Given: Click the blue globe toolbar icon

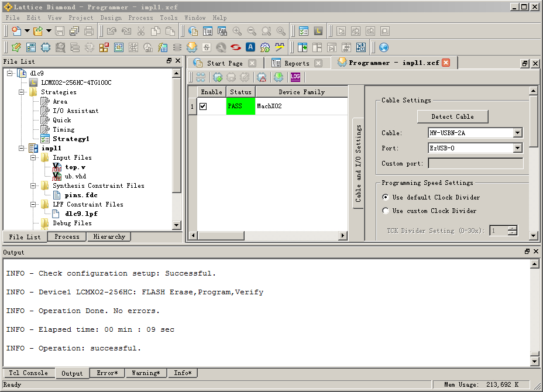Looking at the screenshot, I should (384, 47).
